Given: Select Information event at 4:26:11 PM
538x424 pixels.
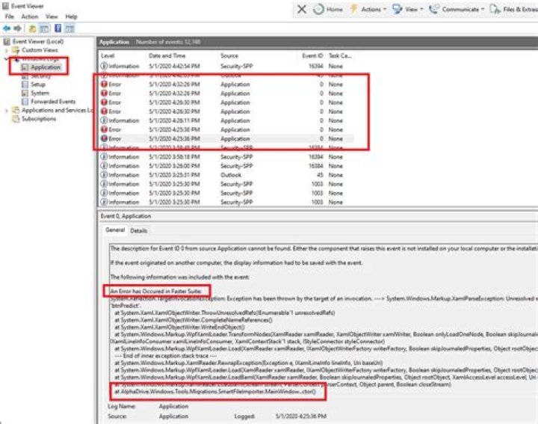Looking at the screenshot, I should click(226, 121).
